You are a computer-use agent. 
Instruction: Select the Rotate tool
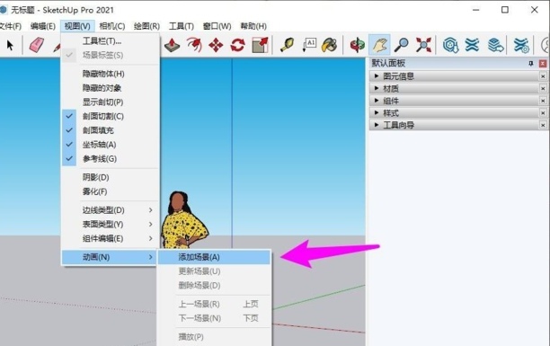click(x=237, y=45)
